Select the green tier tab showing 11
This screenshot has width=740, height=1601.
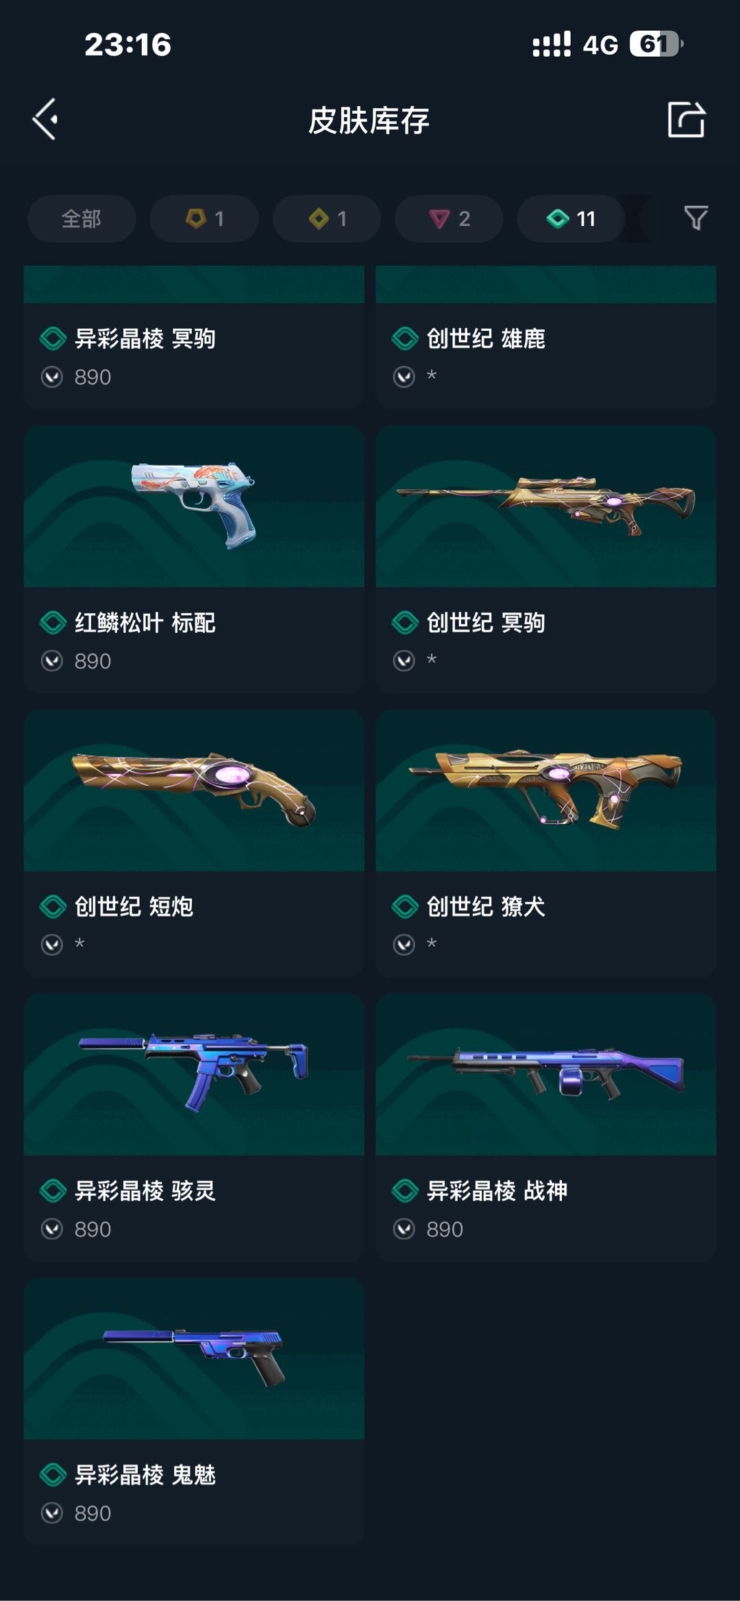(571, 219)
